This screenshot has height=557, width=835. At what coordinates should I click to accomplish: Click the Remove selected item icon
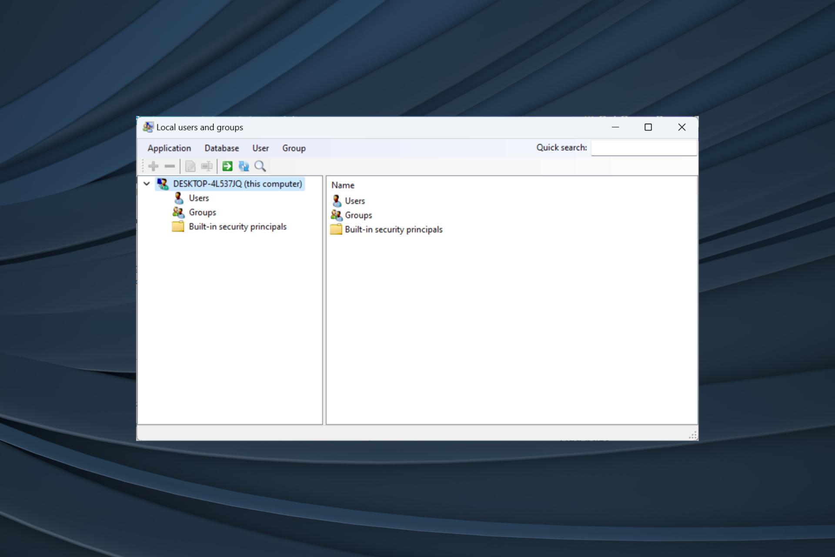click(x=170, y=165)
